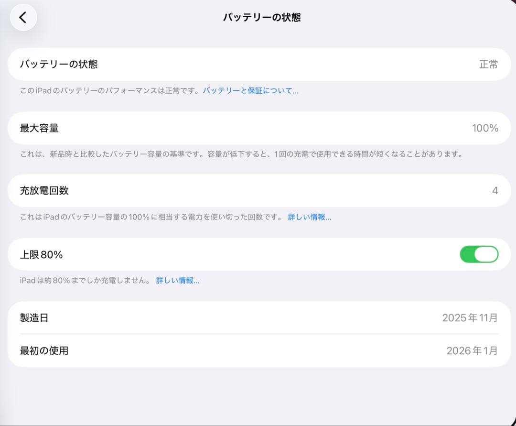Click the 100% maximum capacity value
The width and height of the screenshot is (516, 426).
485,128
